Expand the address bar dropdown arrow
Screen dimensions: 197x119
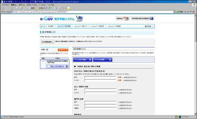[174, 12]
